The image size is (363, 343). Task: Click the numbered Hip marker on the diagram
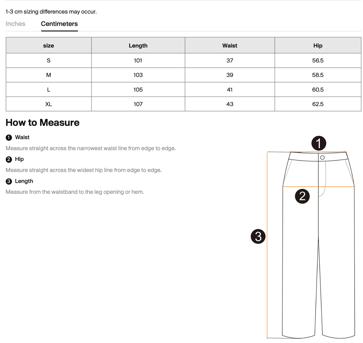(302, 197)
